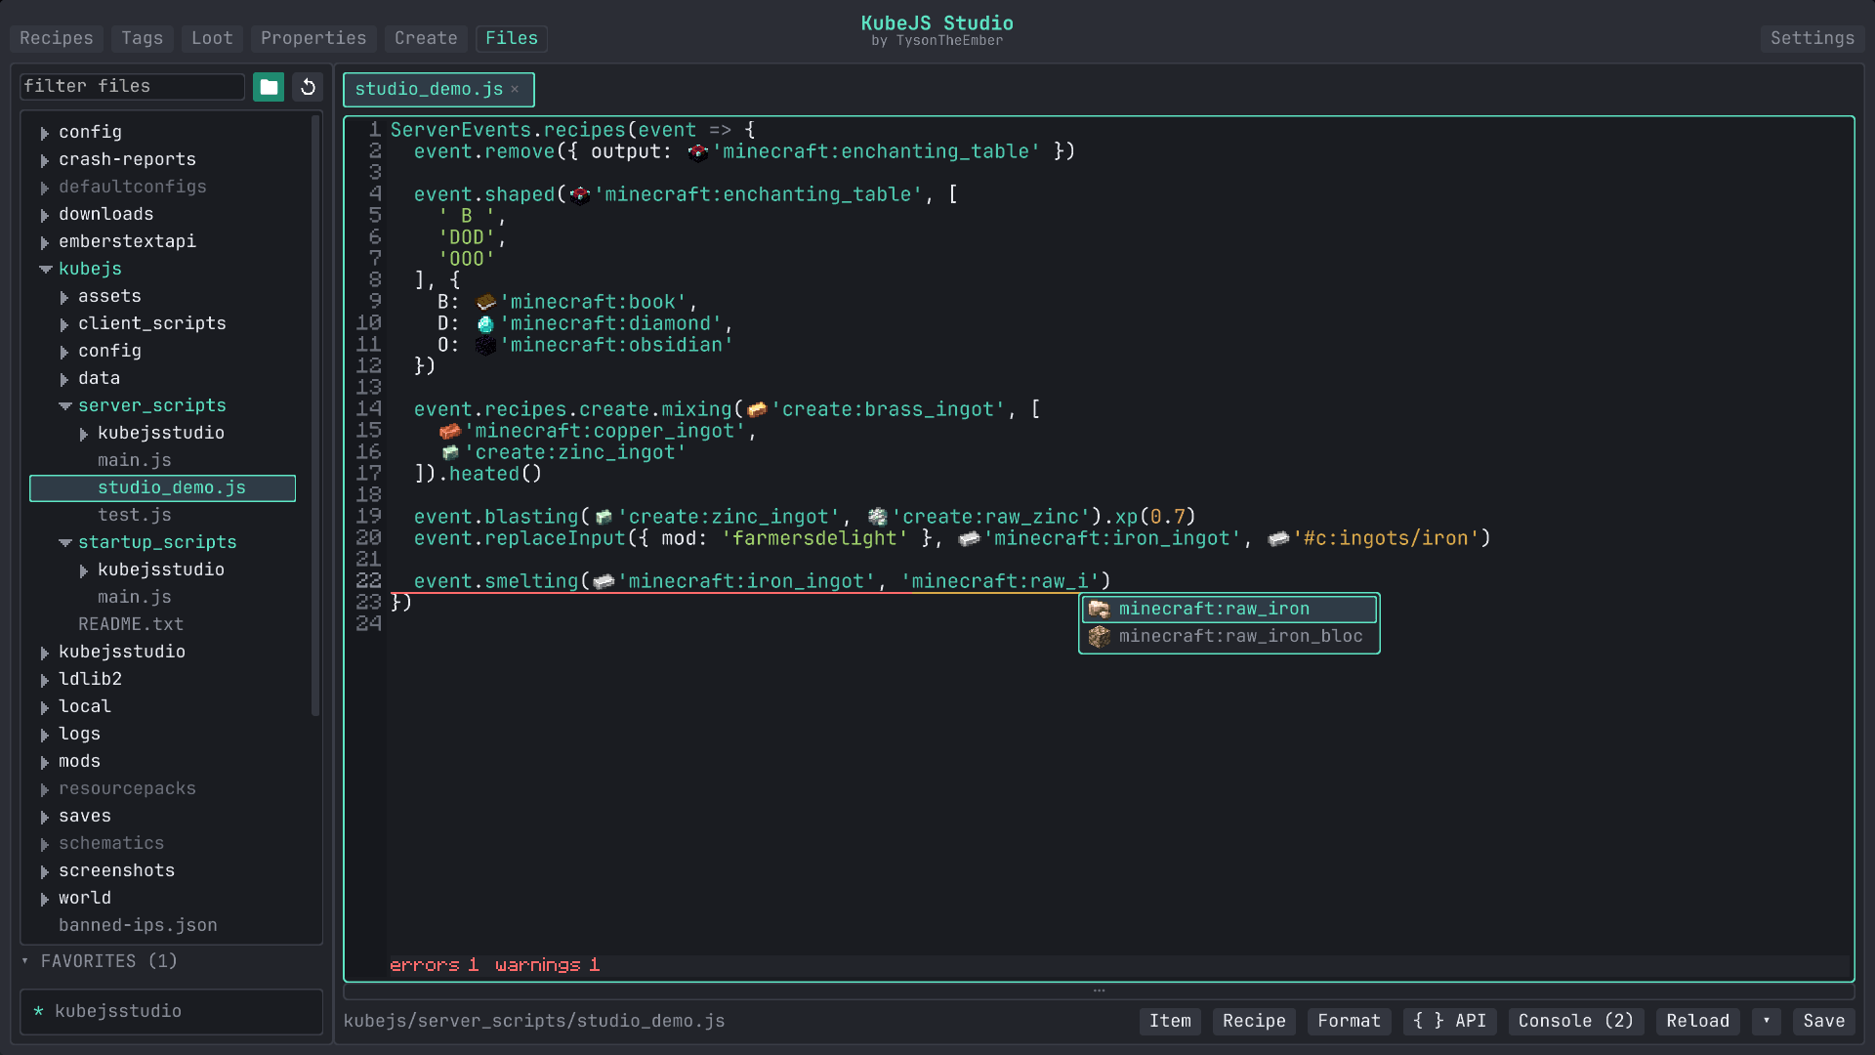Expand the world folder
Screen dimensions: 1875x1055
click(45, 899)
